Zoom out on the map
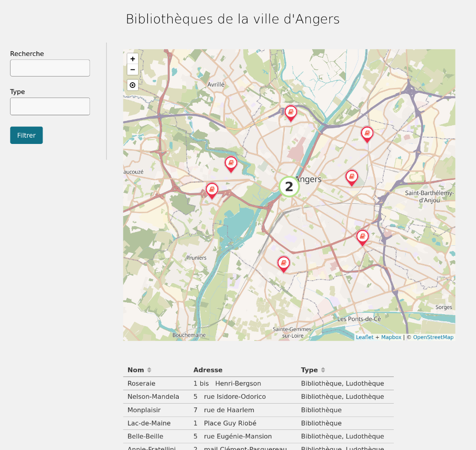This screenshot has height=450, width=476. point(132,70)
